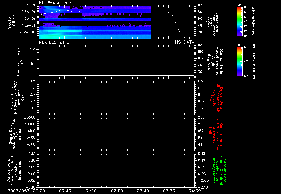Screen dimensions: 281x194
Task: Click the 01:20 time tick label
Action: pyautogui.click(x=91, y=191)
